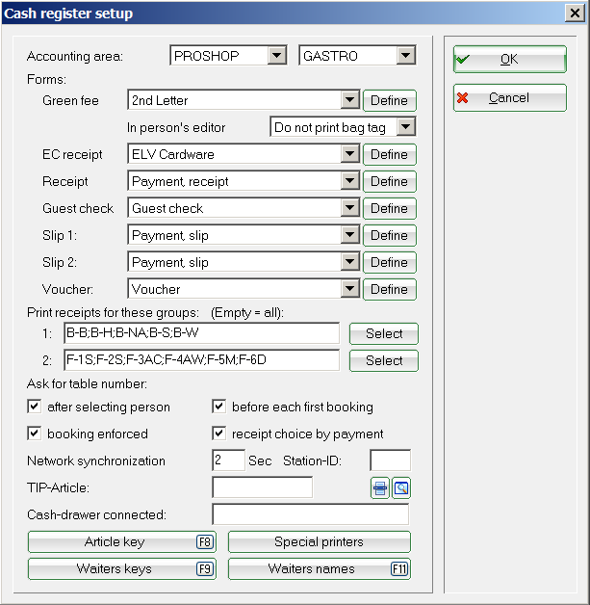Expand the 'Do not print bag tag' dropdown
Viewport: 590px width, 605px height.
pos(405,126)
